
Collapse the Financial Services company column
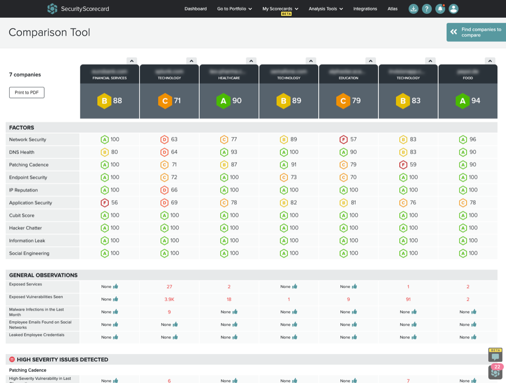click(x=132, y=61)
